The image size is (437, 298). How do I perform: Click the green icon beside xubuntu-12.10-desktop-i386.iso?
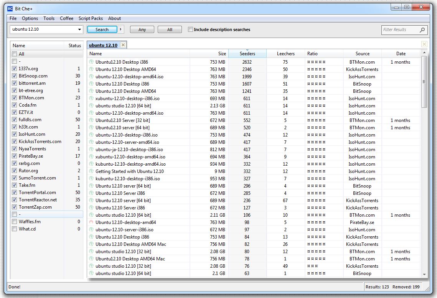[x=91, y=99]
